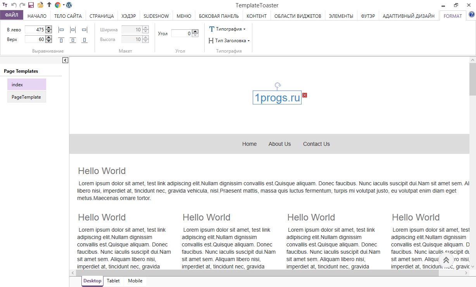Switch to the ЭЛЕМЕНТЫ tab
This screenshot has width=476, height=287.
point(341,16)
